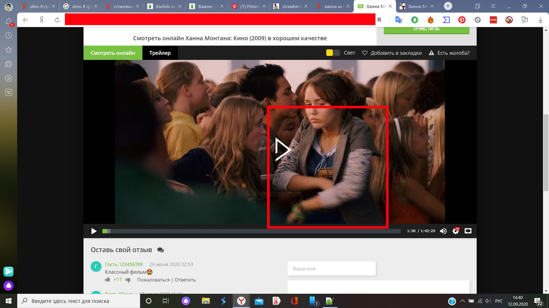This screenshot has height=308, width=549.
Task: Launch Alice assistant purple sidebar icon
Action: tap(9, 285)
